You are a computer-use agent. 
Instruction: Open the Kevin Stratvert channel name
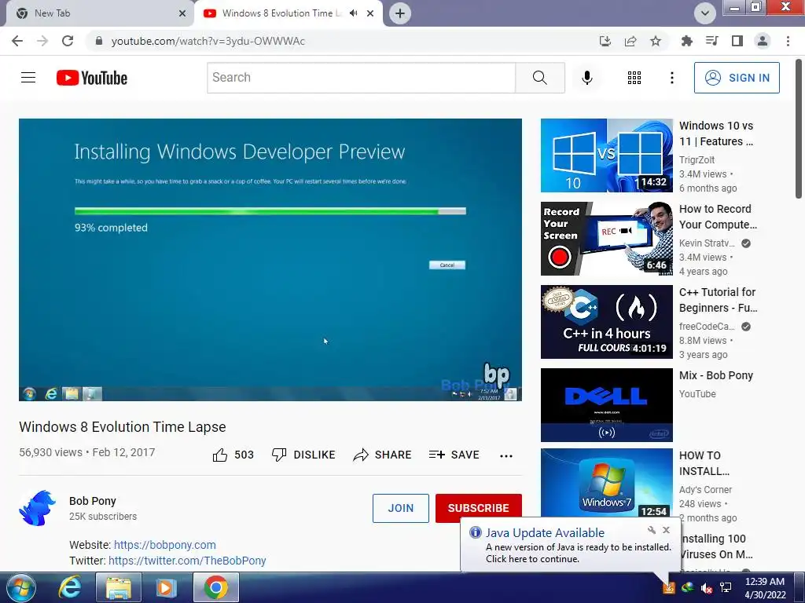pyautogui.click(x=707, y=243)
